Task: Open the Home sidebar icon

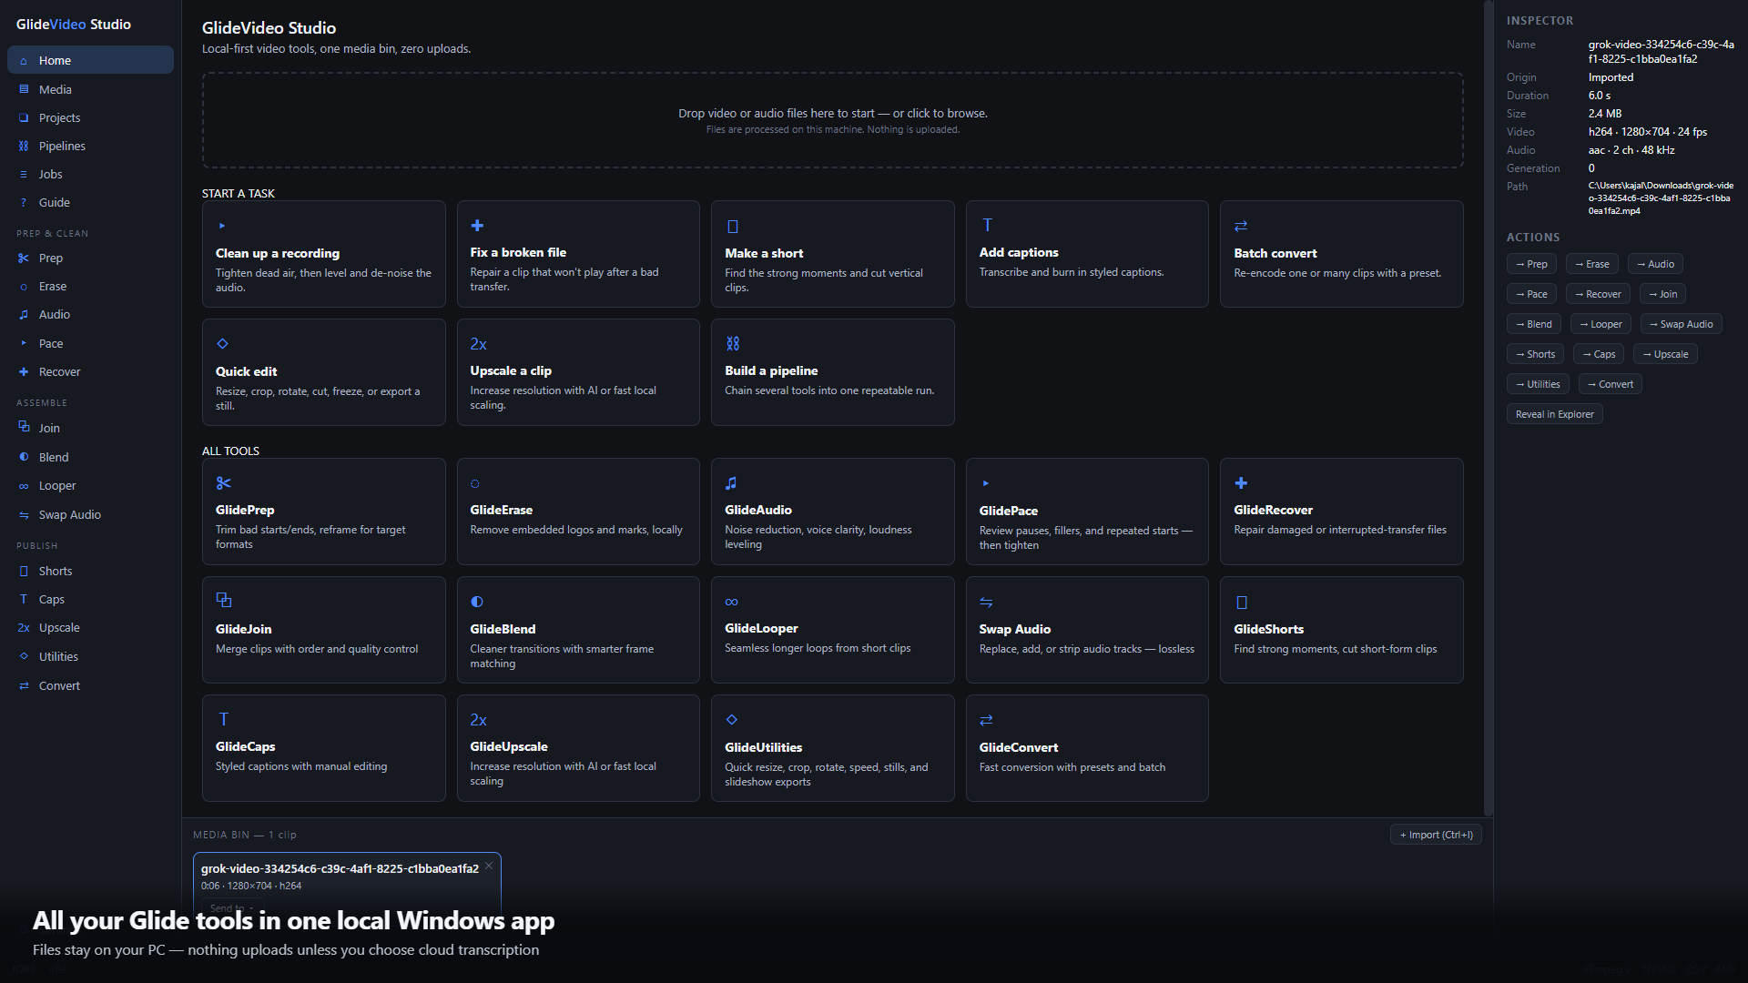Action: point(24,61)
